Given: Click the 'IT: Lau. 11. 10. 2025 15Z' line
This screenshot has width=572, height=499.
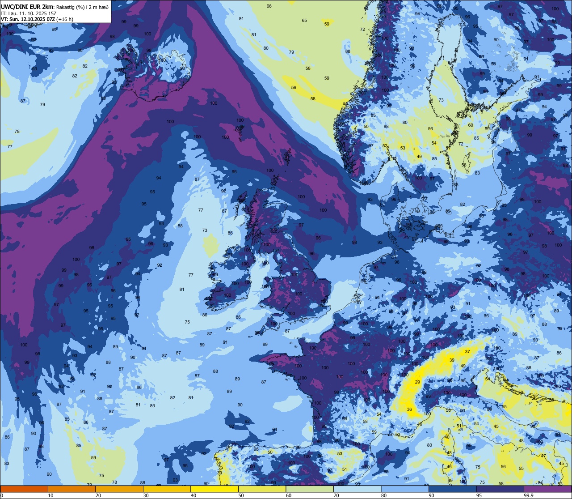Looking at the screenshot, I should click(29, 13).
